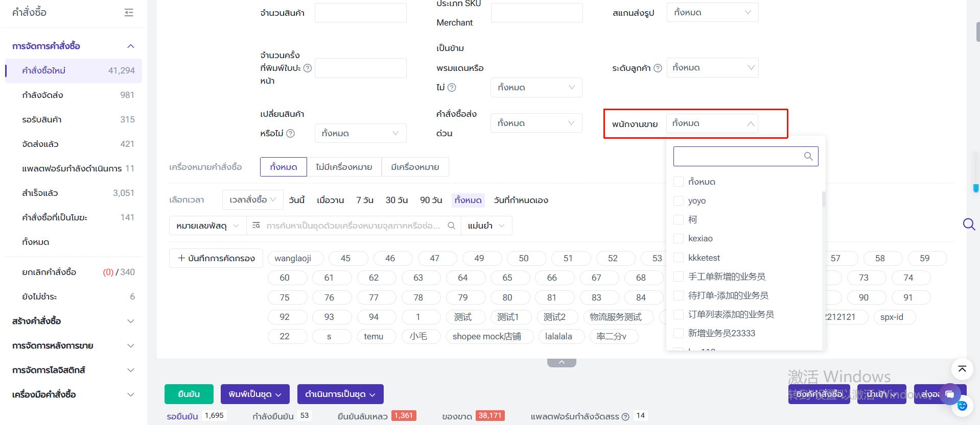Click help icon beside เปลี่ยนสินค้าหรือไม่
Image resolution: width=980 pixels, height=425 pixels.
click(x=290, y=133)
